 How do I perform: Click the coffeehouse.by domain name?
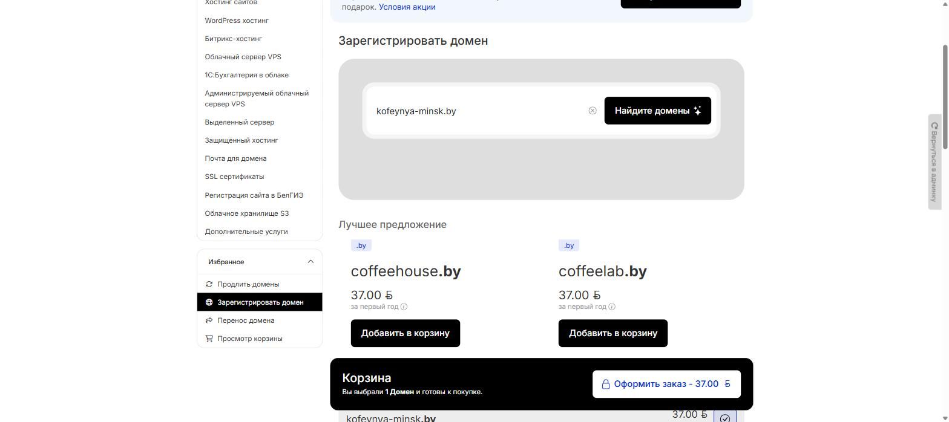406,271
